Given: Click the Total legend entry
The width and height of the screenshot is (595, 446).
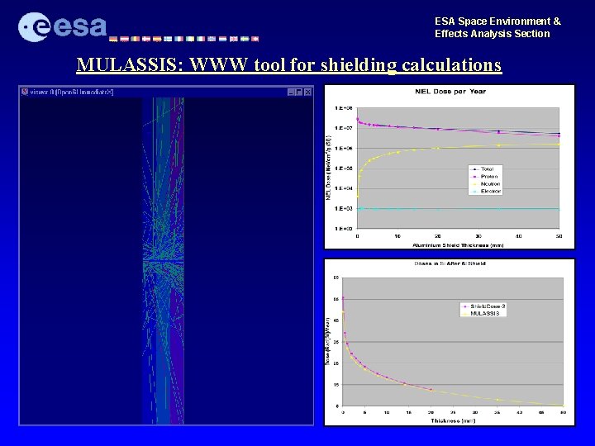Looking at the screenshot, I should 483,169.
